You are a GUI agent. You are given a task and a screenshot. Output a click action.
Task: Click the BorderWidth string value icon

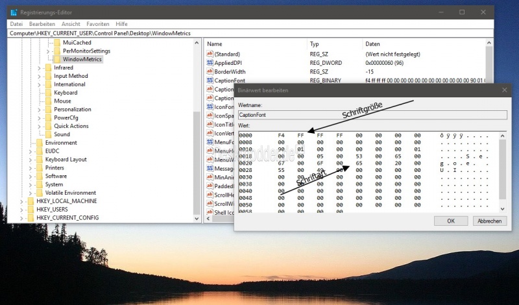click(x=210, y=71)
